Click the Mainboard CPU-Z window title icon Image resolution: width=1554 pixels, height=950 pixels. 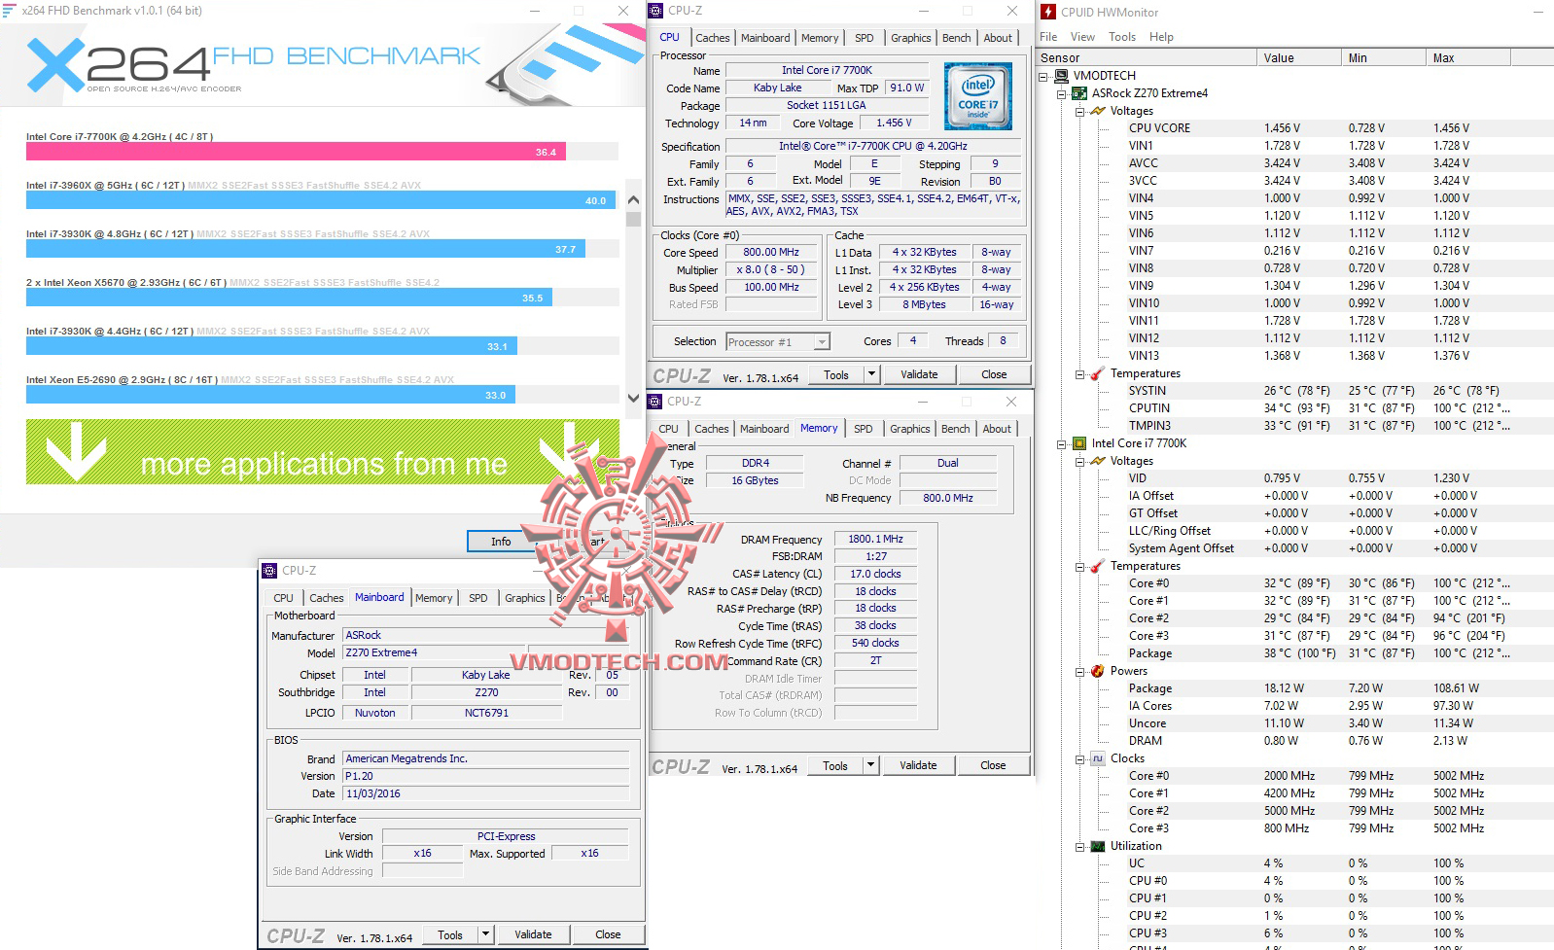(270, 571)
